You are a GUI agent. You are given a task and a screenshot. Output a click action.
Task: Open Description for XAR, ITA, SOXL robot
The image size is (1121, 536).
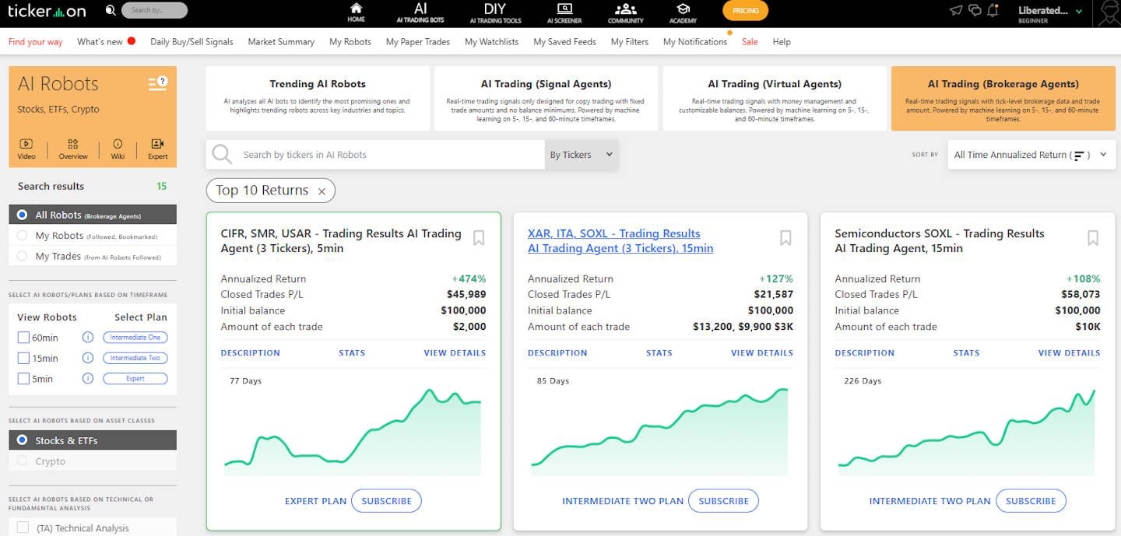[557, 353]
